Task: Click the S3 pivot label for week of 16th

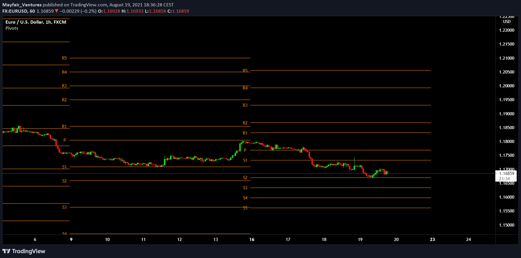Action: tap(245, 188)
